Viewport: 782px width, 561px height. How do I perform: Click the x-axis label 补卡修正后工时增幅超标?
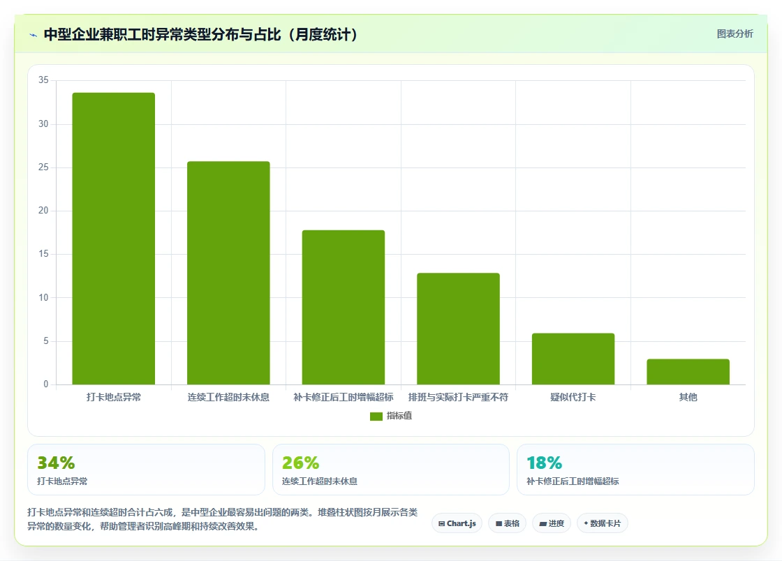click(x=344, y=397)
